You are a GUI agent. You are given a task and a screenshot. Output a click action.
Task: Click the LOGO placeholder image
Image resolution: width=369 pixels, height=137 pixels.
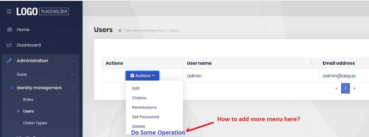tap(43, 11)
